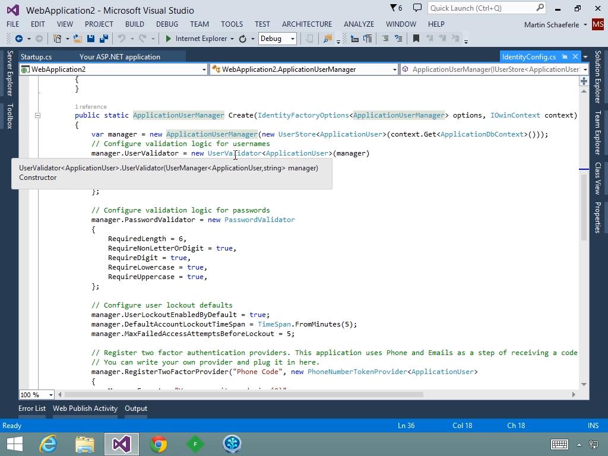The image size is (608, 456).
Task: Open the FILE menu
Action: point(13,24)
